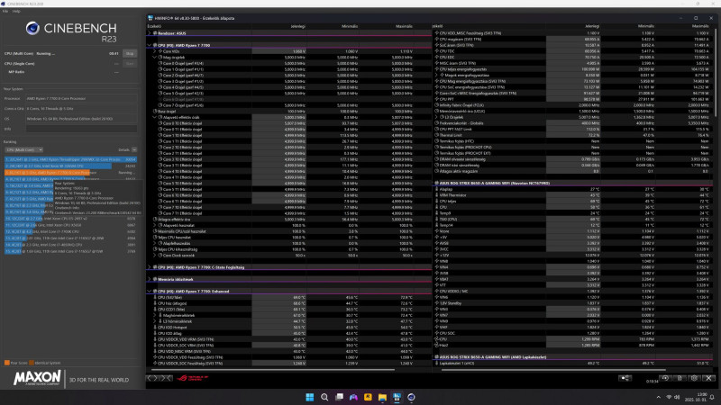Click the Maximális column header in left panel
Screen dimensions: 721x405
click(x=404, y=26)
